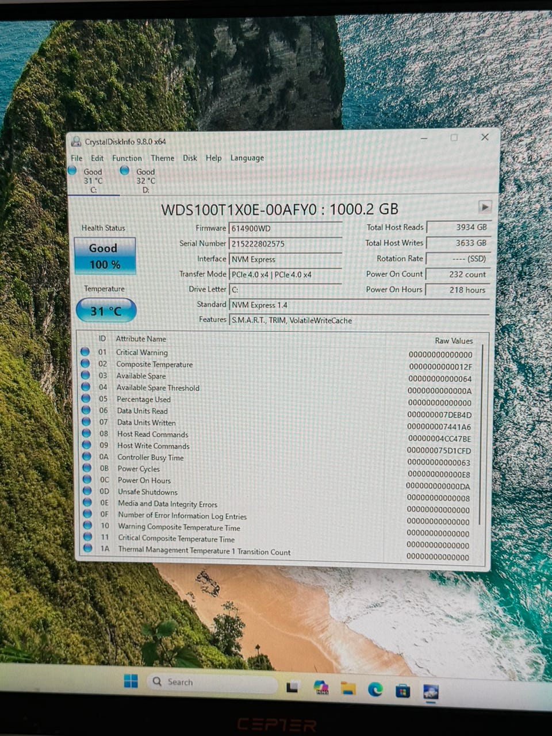Click the CrystalDiskInfo title bar app icon

76,141
